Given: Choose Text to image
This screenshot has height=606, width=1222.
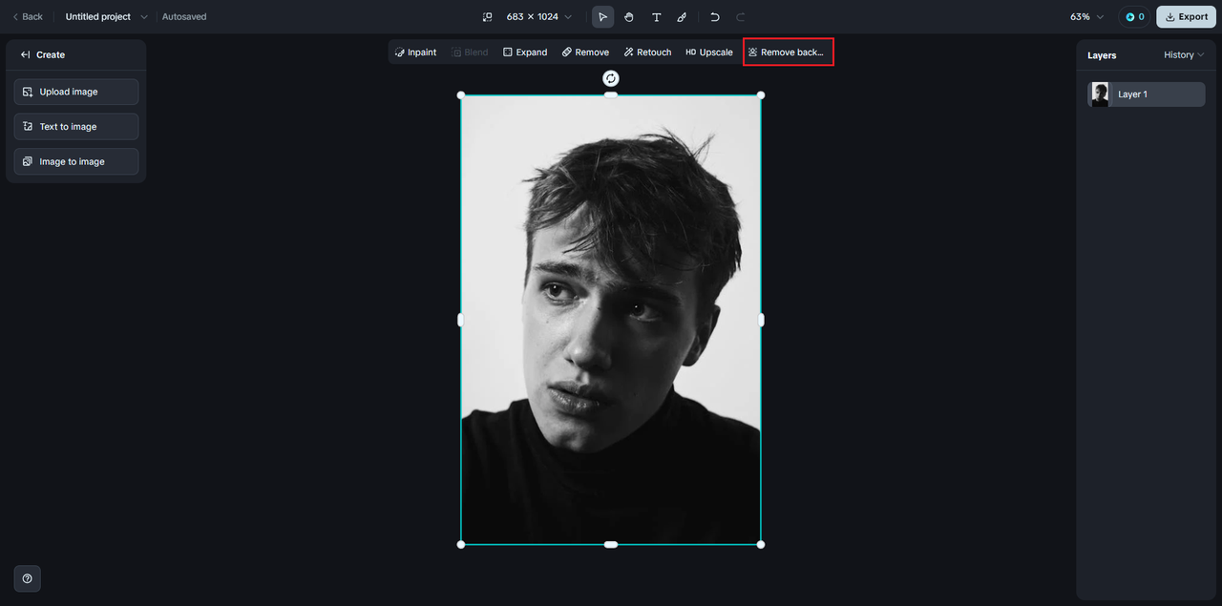Looking at the screenshot, I should pyautogui.click(x=76, y=126).
